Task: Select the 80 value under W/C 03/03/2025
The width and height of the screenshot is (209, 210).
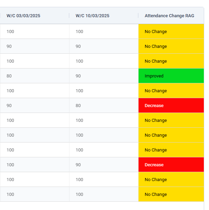Action: pos(9,76)
